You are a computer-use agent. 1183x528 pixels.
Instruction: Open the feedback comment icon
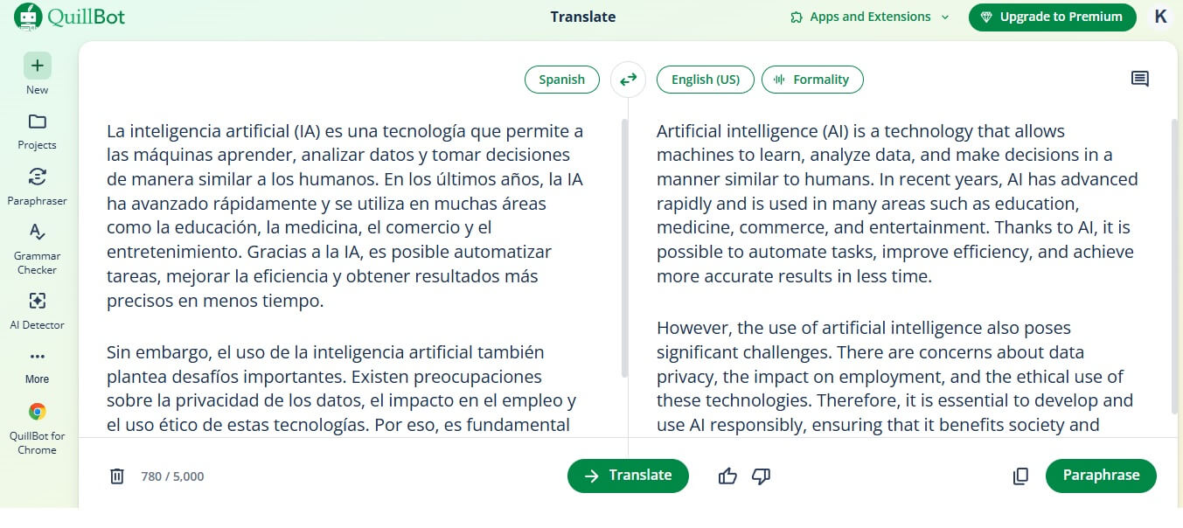(x=1139, y=80)
